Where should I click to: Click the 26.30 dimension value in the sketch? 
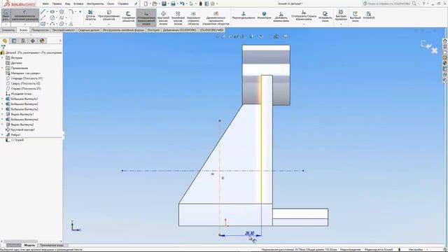[x=249, y=233]
